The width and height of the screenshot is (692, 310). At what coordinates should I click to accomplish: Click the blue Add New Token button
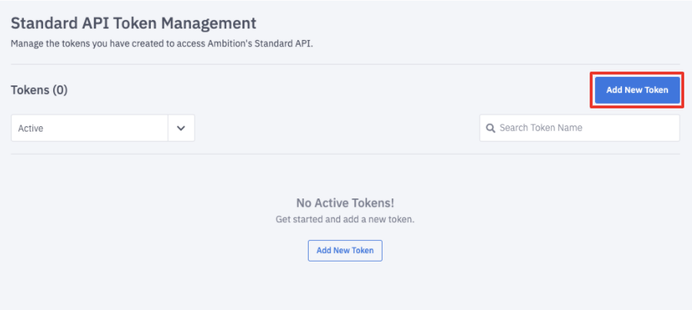(x=637, y=90)
